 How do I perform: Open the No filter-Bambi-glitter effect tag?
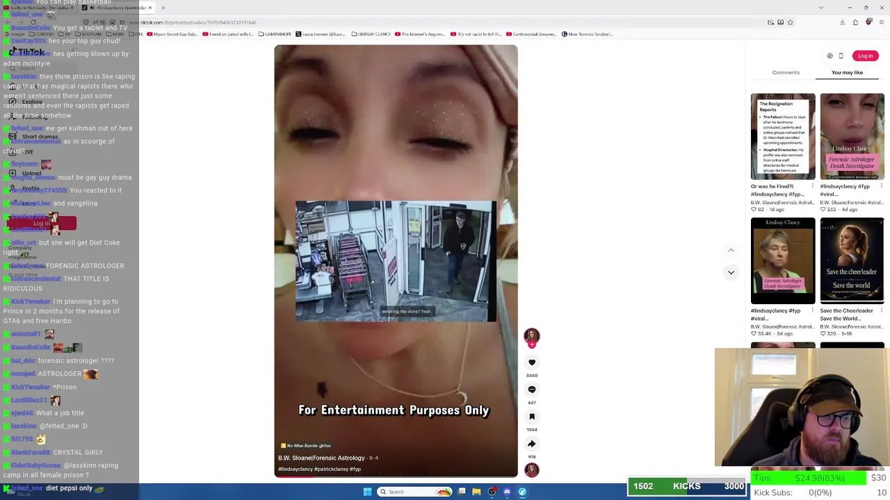coord(306,446)
